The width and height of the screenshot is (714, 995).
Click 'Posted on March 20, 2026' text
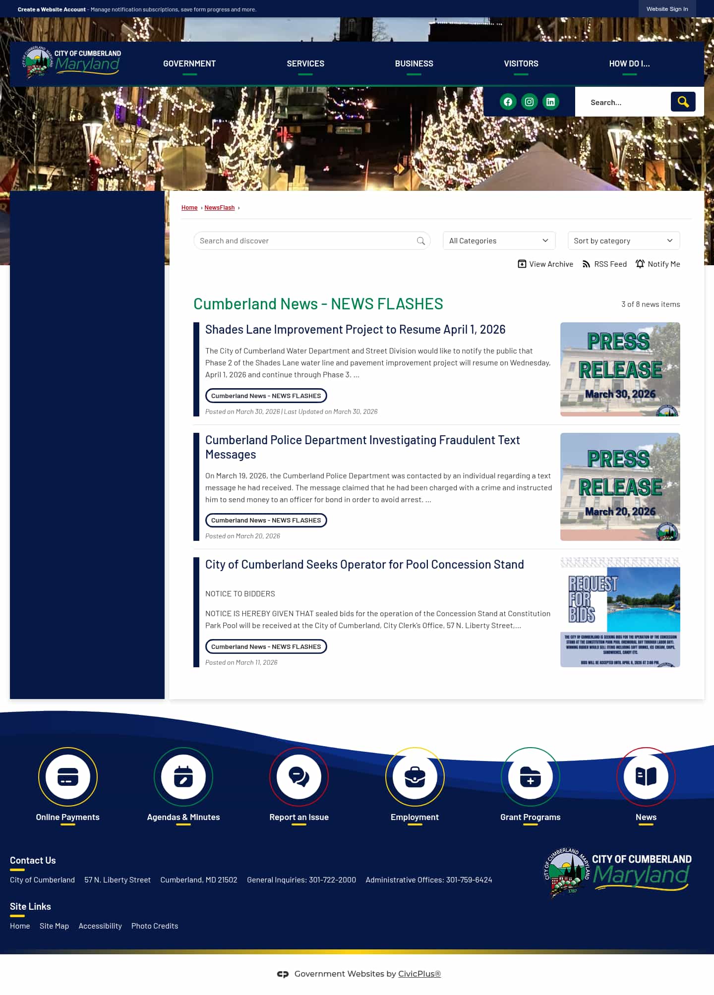click(x=242, y=536)
